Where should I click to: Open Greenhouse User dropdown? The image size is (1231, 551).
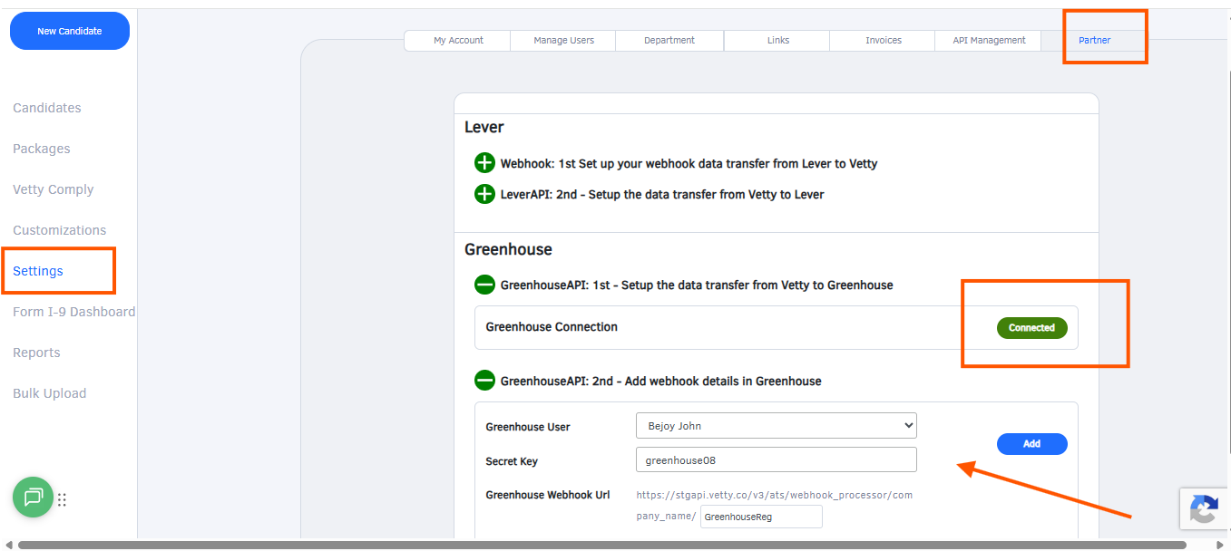tap(777, 426)
